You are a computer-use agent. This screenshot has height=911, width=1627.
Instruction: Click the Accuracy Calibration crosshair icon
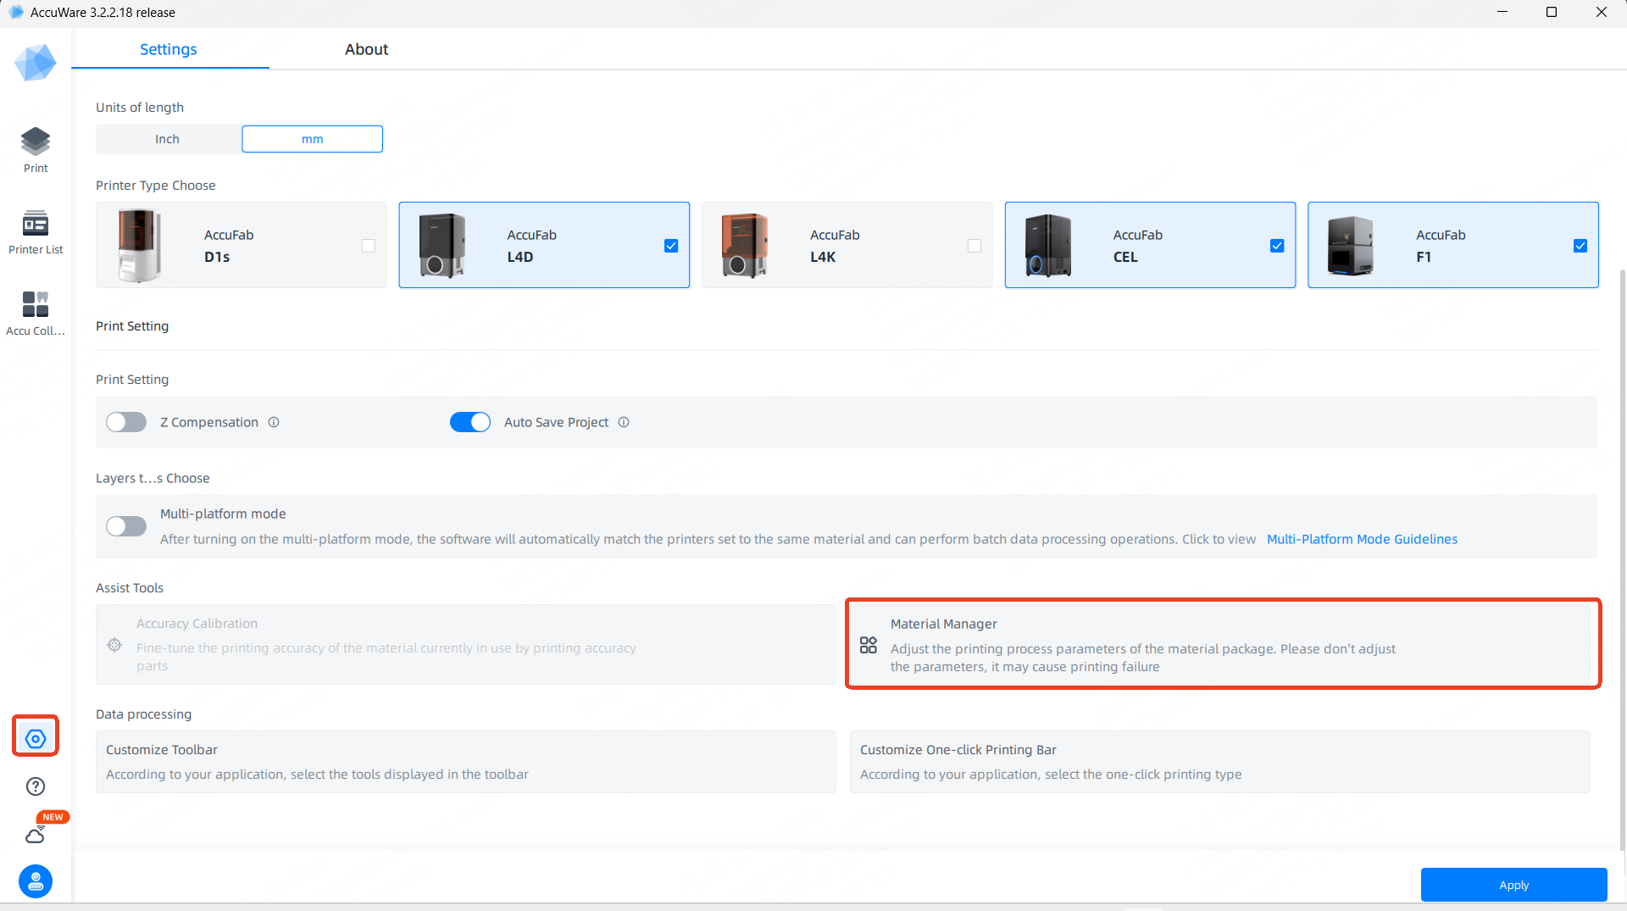tap(114, 645)
